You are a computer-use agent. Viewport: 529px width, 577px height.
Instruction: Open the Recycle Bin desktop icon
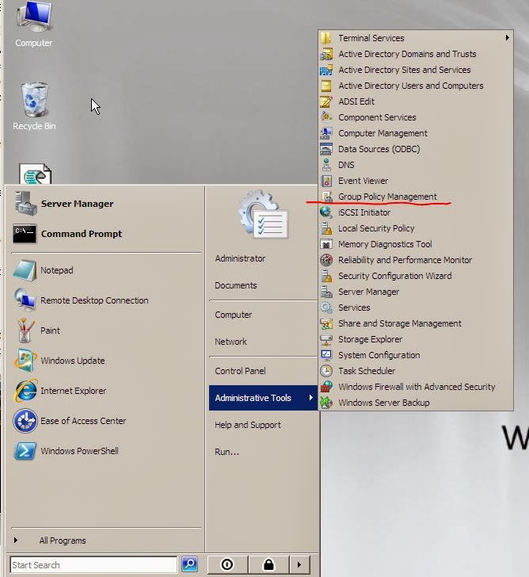[x=34, y=106]
